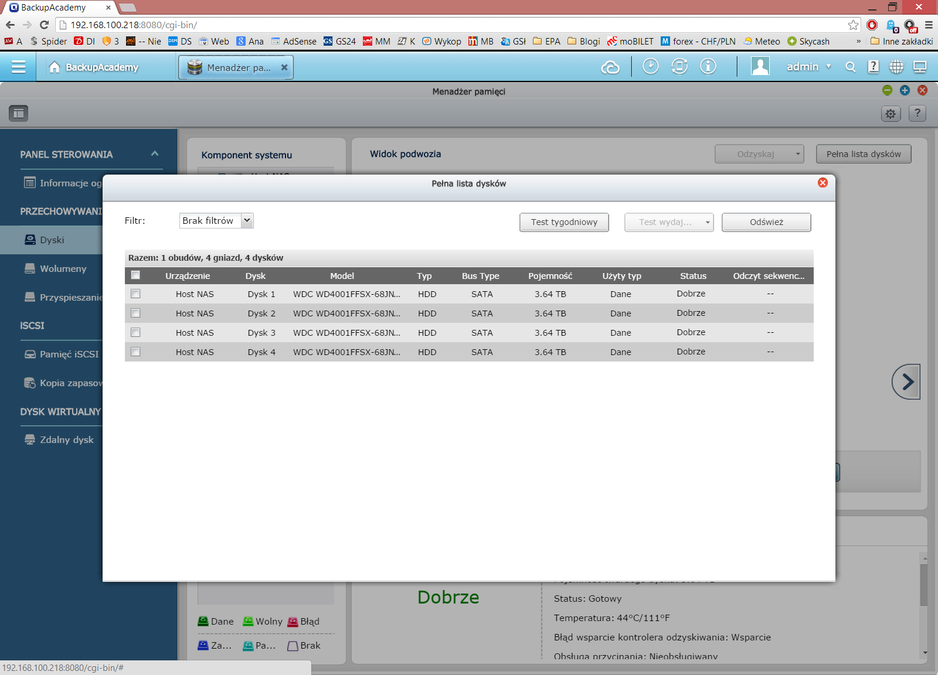Close the Pełna lista dysków dialog
The image size is (938, 675).
tap(823, 183)
